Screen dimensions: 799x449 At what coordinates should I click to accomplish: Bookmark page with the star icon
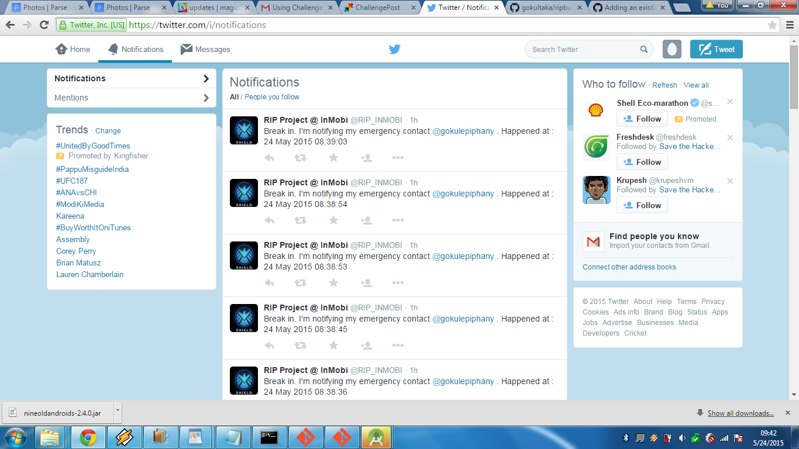click(x=772, y=25)
